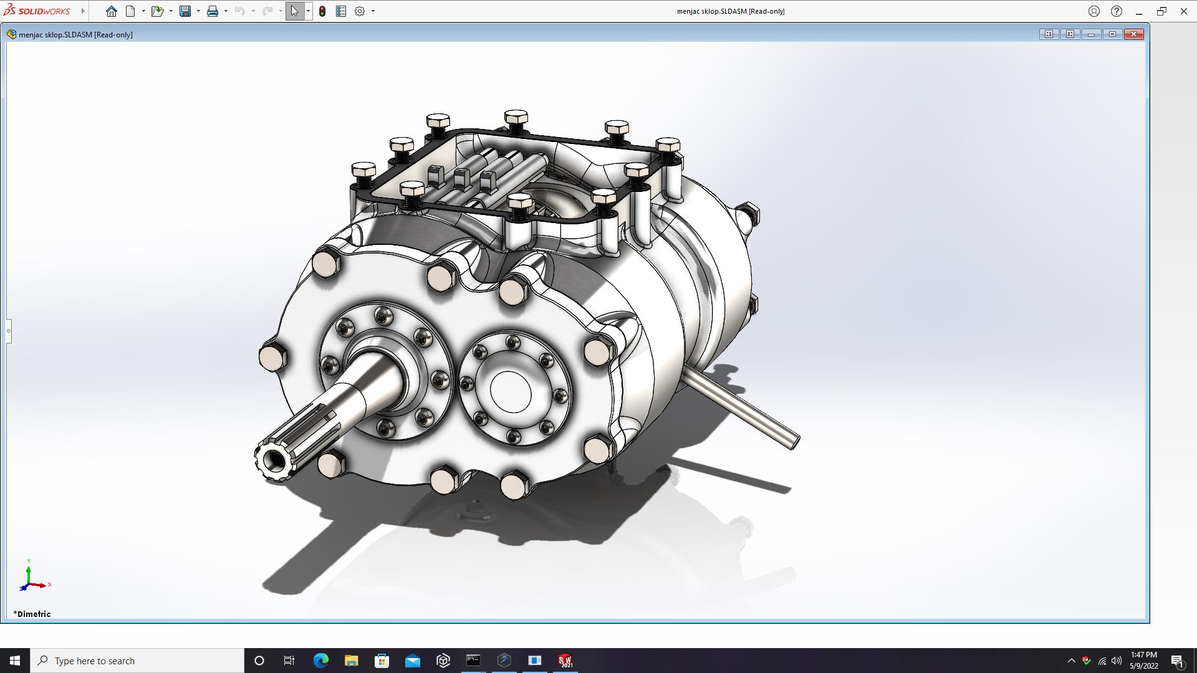The height and width of the screenshot is (673, 1197).
Task: Save the assembly with floppy disk icon
Action: pos(185,11)
